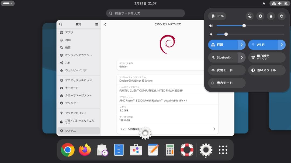
Task: Enable night light (夜間モード)
Action: [227, 70]
